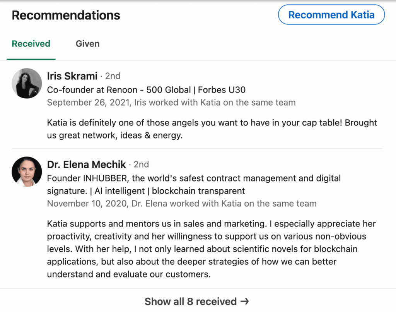The image size is (396, 312).
Task: Click the Founder INHUBBER headline text
Action: (x=193, y=178)
